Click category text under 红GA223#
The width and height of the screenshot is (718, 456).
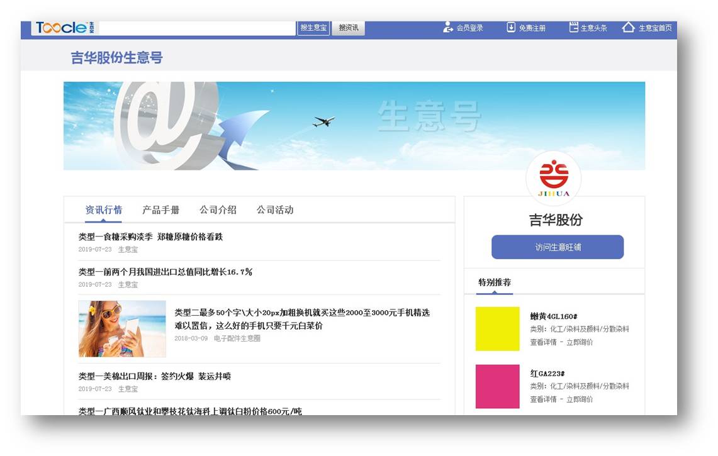click(x=580, y=386)
